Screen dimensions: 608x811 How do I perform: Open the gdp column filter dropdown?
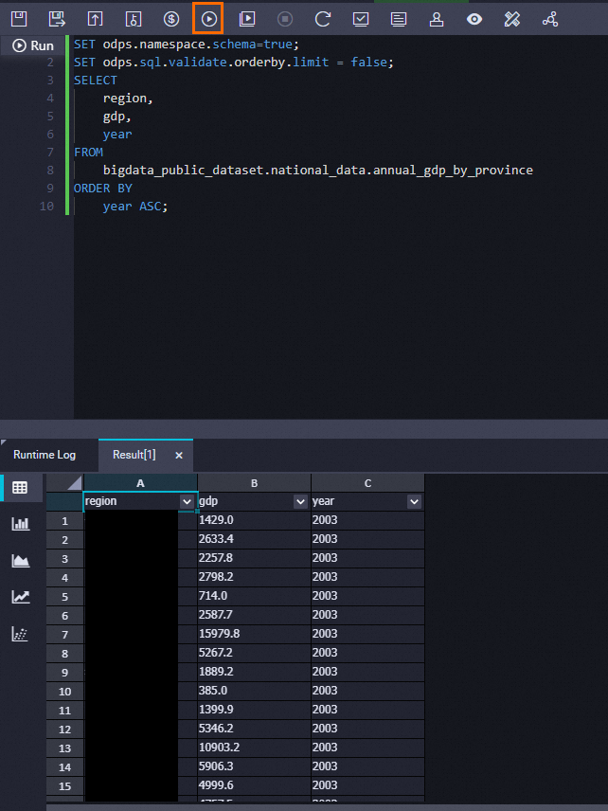tap(300, 502)
